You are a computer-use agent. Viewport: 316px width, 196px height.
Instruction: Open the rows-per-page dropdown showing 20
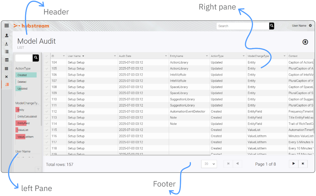209,164
